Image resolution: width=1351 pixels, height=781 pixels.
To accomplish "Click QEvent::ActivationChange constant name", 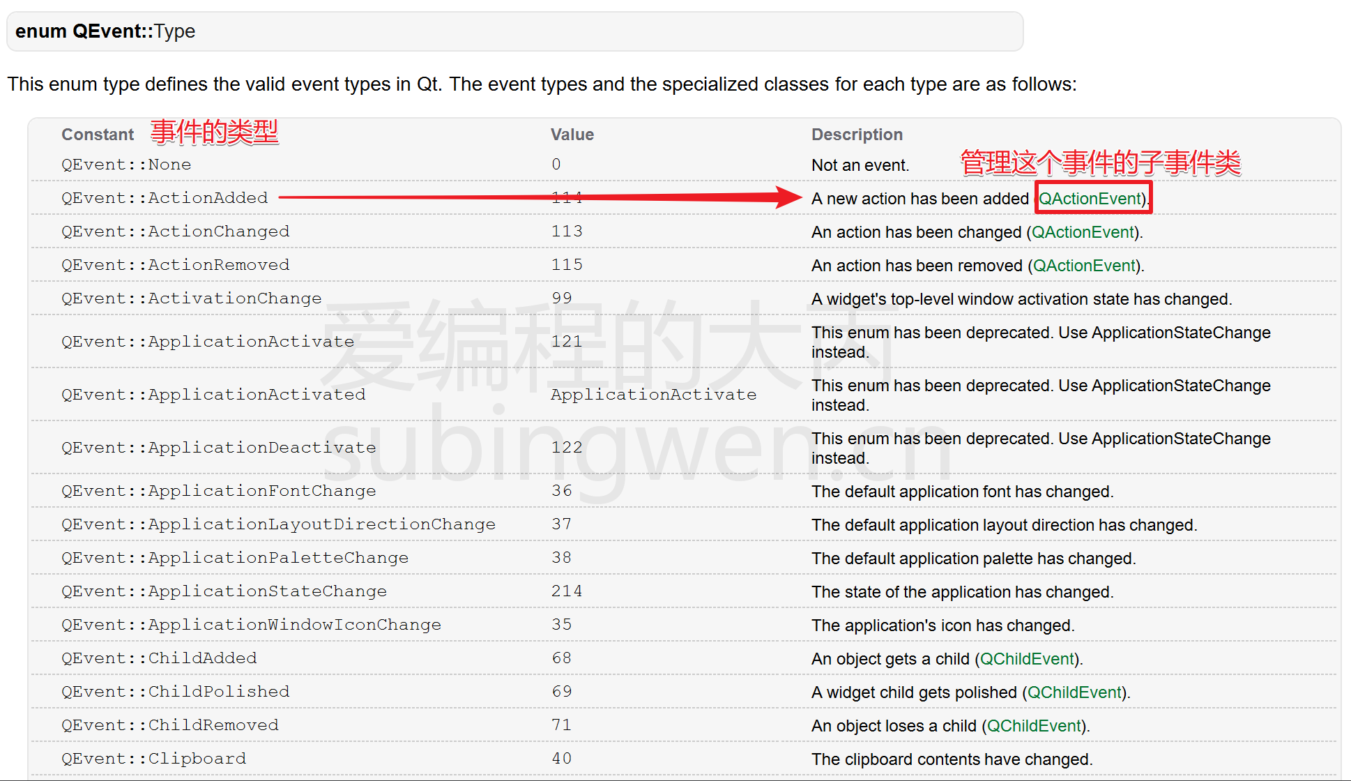I will pyautogui.click(x=192, y=298).
